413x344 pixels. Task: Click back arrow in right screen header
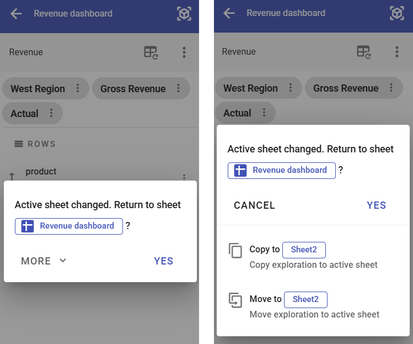pos(229,13)
